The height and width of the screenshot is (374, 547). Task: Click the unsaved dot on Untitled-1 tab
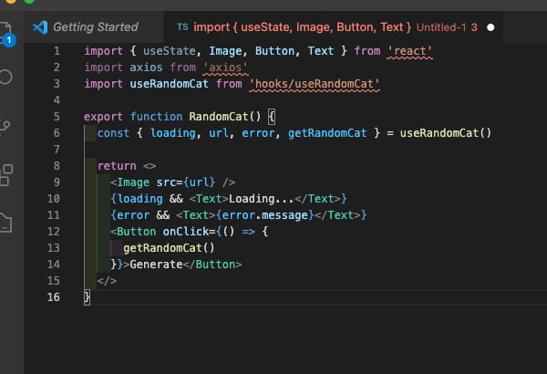point(490,27)
